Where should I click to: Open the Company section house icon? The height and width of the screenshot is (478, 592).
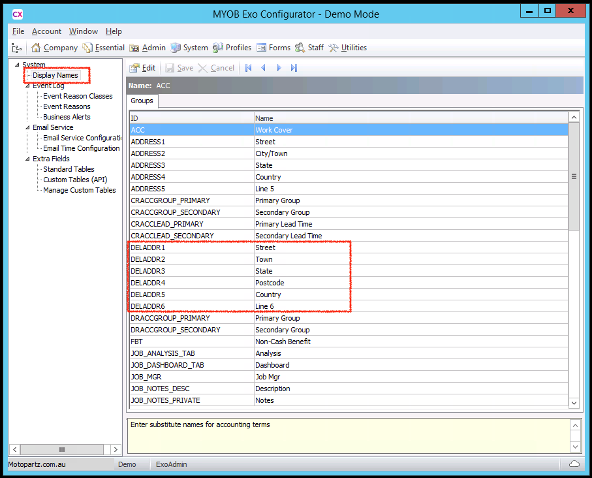pos(36,48)
